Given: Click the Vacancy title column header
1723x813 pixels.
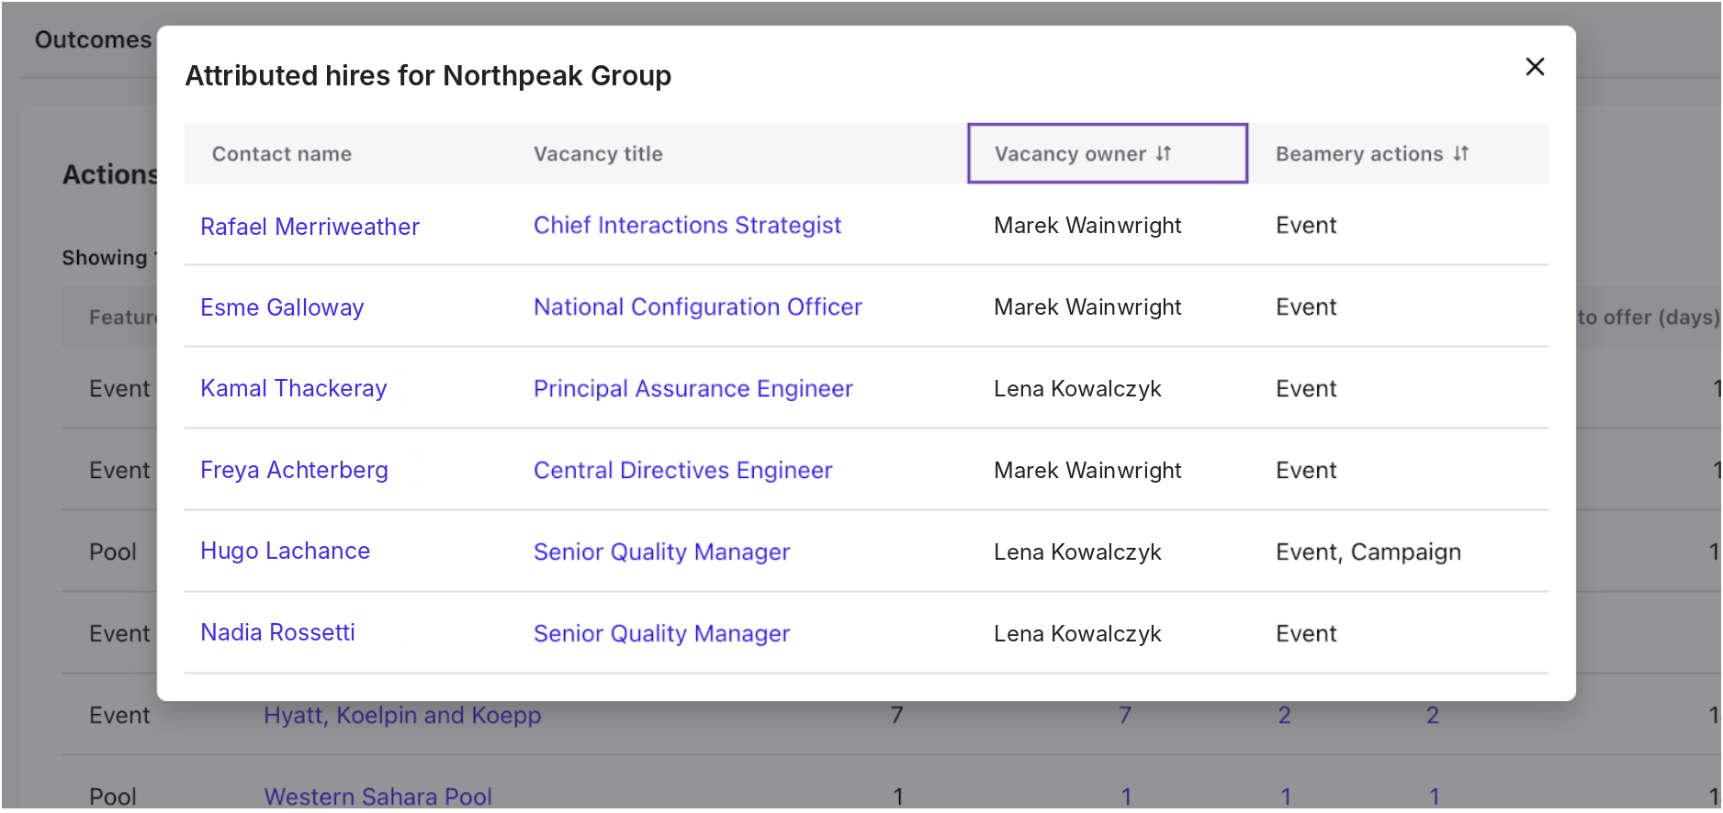Looking at the screenshot, I should coord(598,154).
